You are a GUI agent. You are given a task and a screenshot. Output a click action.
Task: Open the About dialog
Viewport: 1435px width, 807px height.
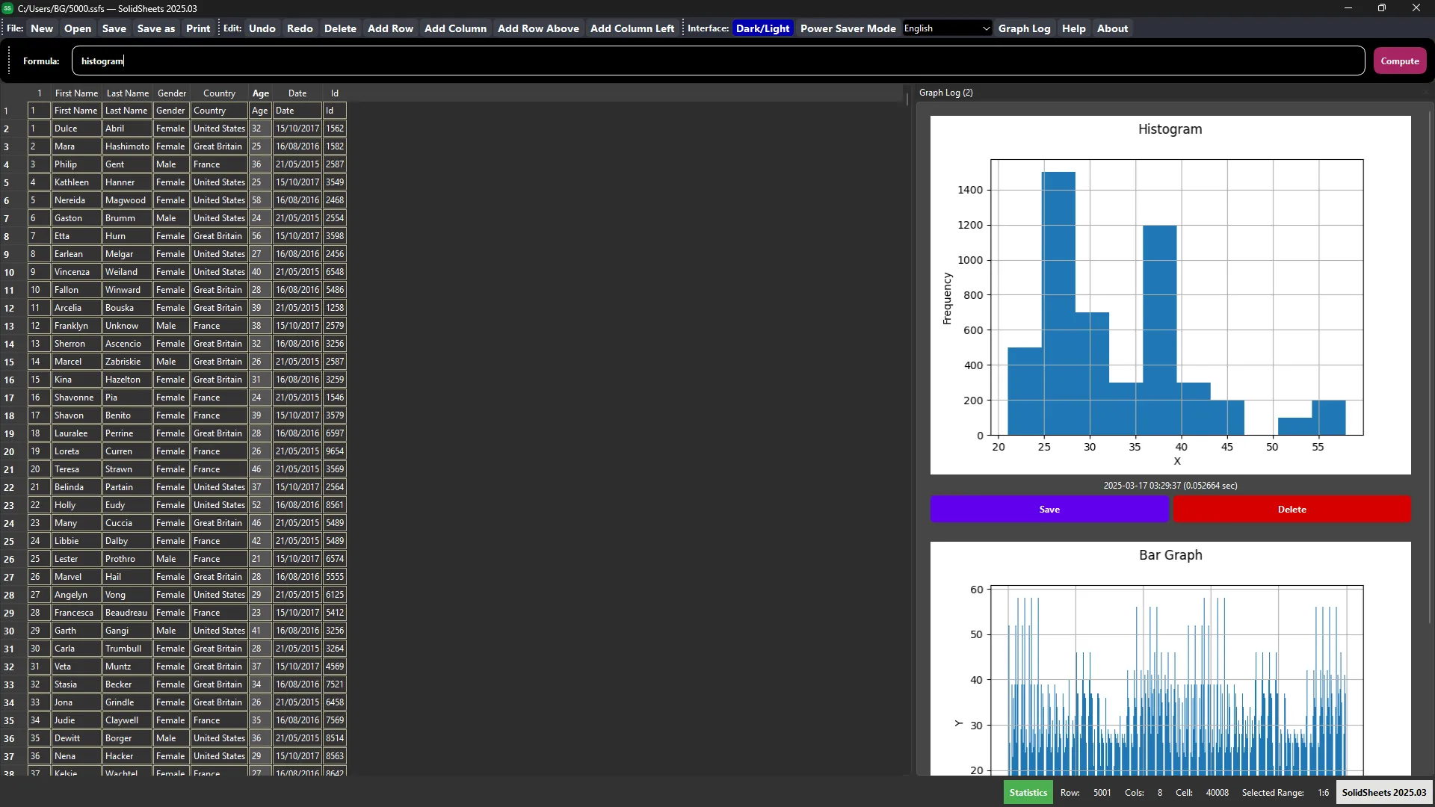[x=1112, y=28]
